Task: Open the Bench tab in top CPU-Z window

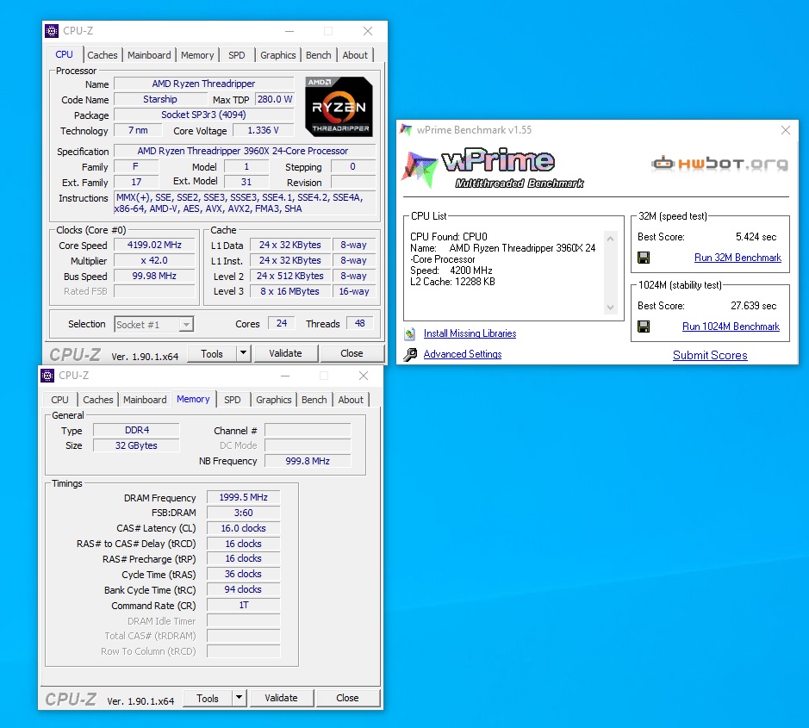Action: [x=318, y=55]
